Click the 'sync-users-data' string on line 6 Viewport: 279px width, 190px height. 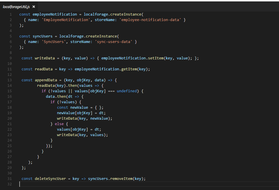click(114, 42)
